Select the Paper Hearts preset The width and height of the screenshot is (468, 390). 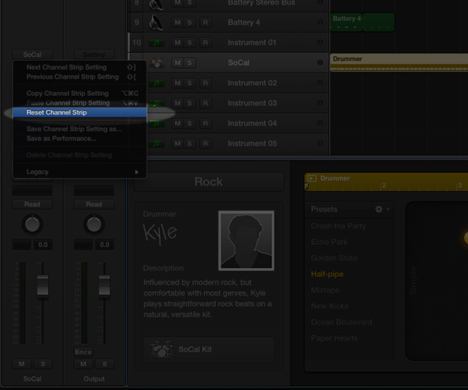pyautogui.click(x=349, y=338)
